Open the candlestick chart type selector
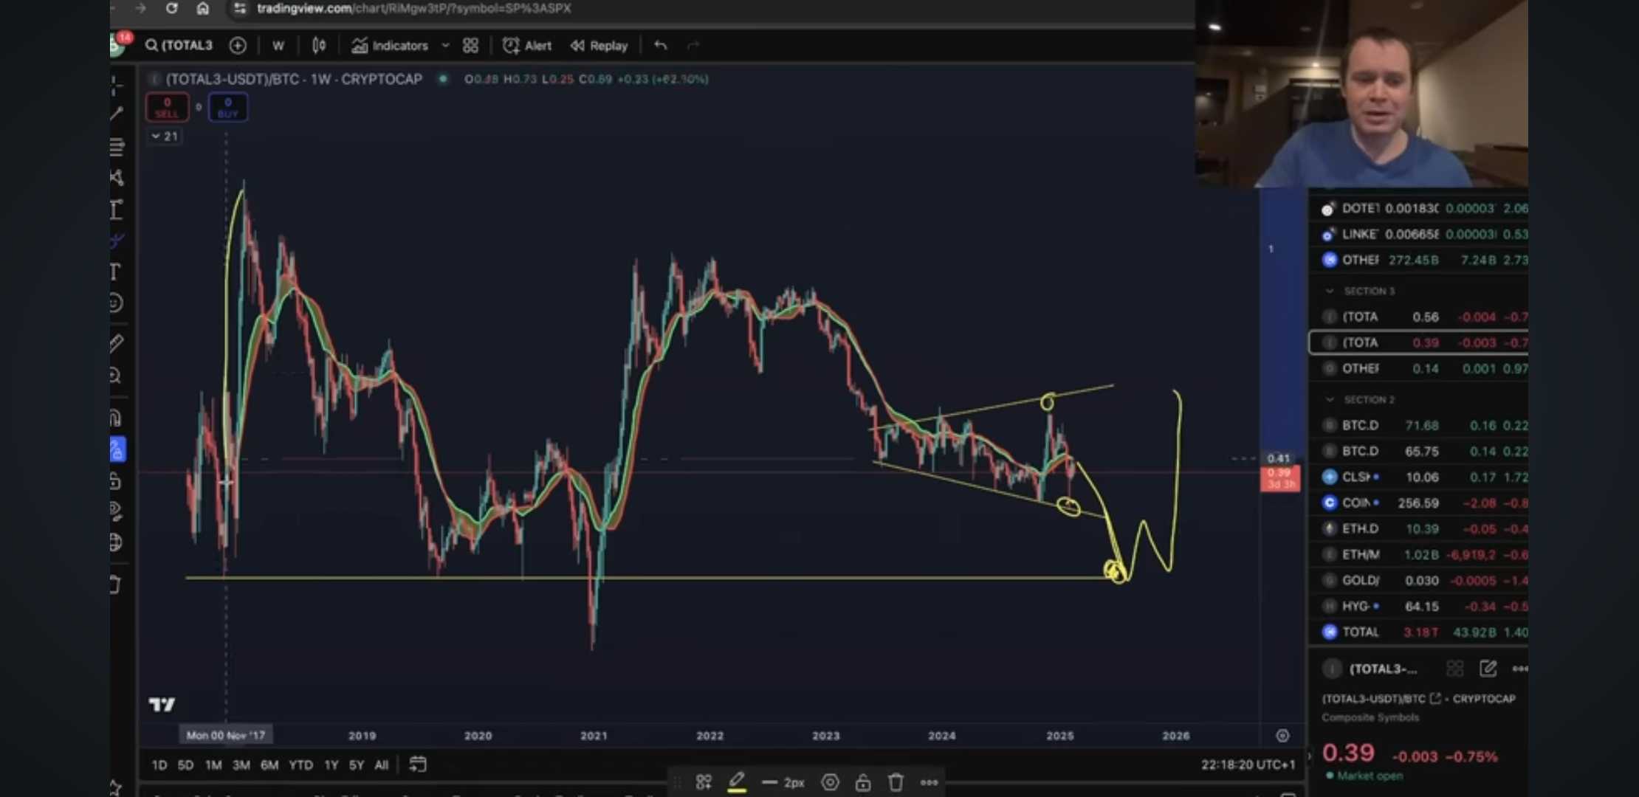Viewport: 1639px width, 797px height. pyautogui.click(x=319, y=46)
